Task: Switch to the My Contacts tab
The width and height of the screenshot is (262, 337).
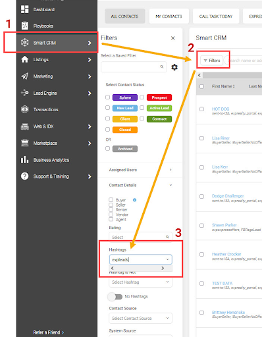Action: [169, 16]
